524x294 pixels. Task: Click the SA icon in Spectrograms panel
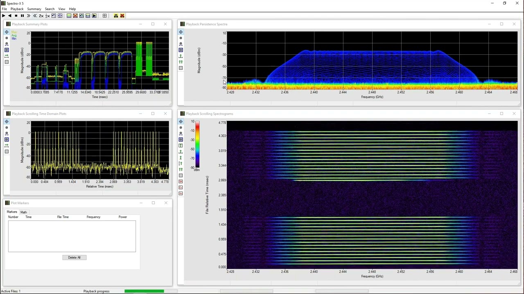(x=181, y=181)
